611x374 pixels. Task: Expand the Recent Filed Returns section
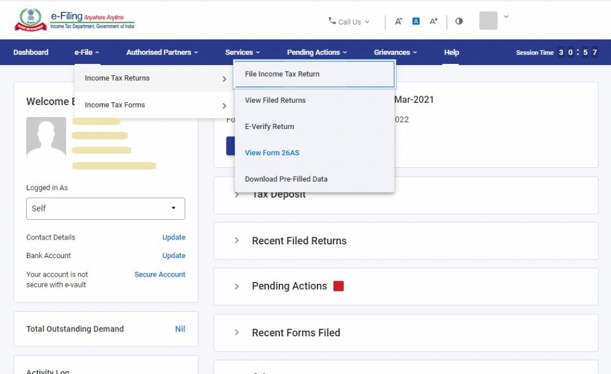pos(237,241)
